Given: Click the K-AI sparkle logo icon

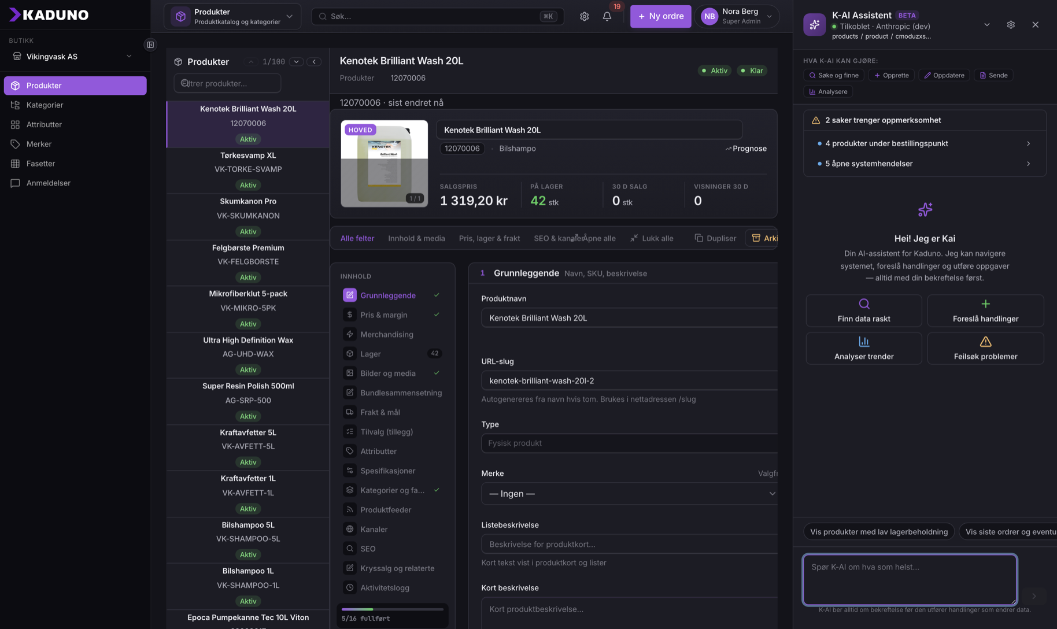Looking at the screenshot, I should click(x=814, y=25).
